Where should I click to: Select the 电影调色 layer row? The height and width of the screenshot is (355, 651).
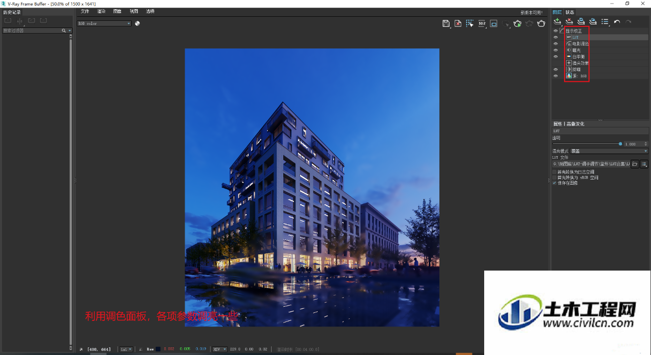[601, 44]
